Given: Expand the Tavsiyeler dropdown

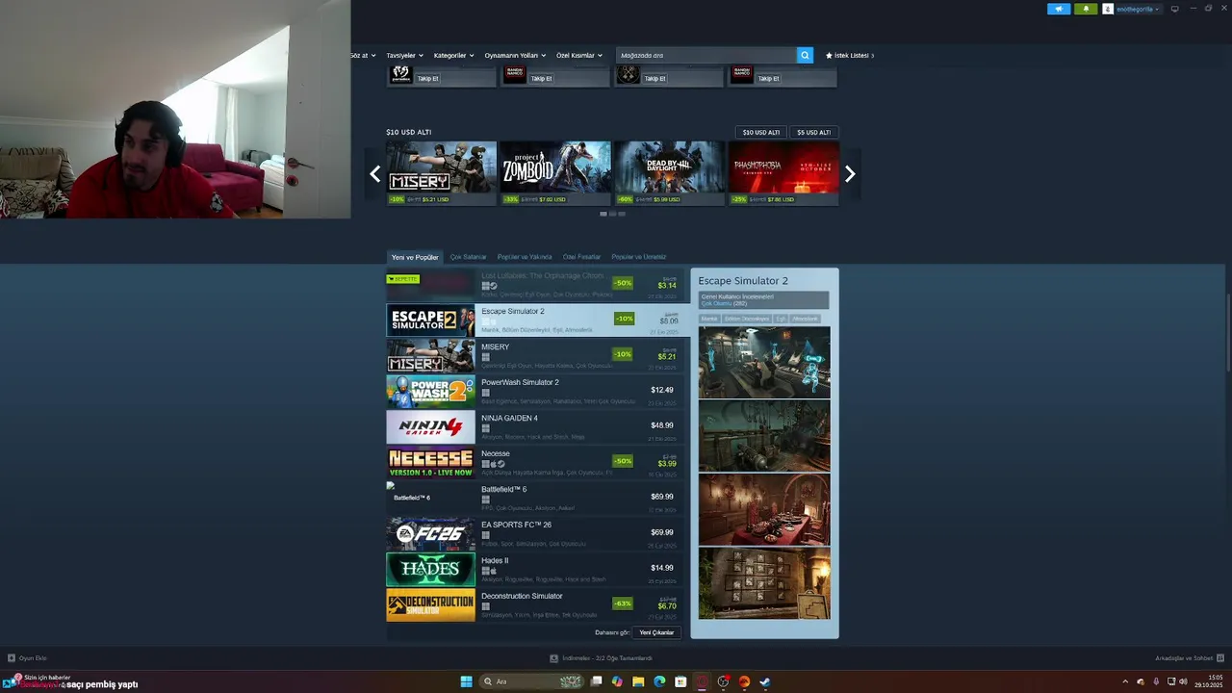Looking at the screenshot, I should [x=403, y=55].
